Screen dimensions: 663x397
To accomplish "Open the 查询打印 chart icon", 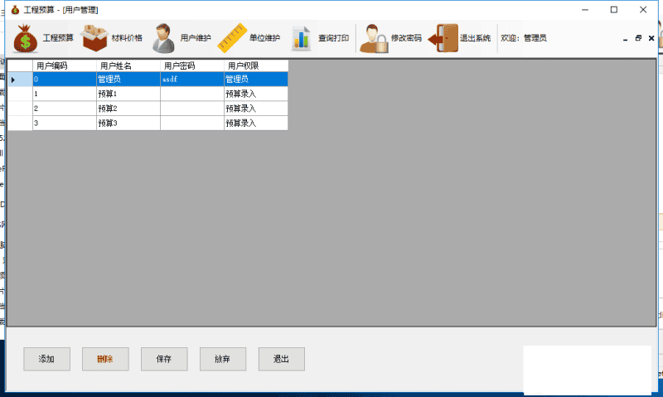I will click(x=302, y=38).
